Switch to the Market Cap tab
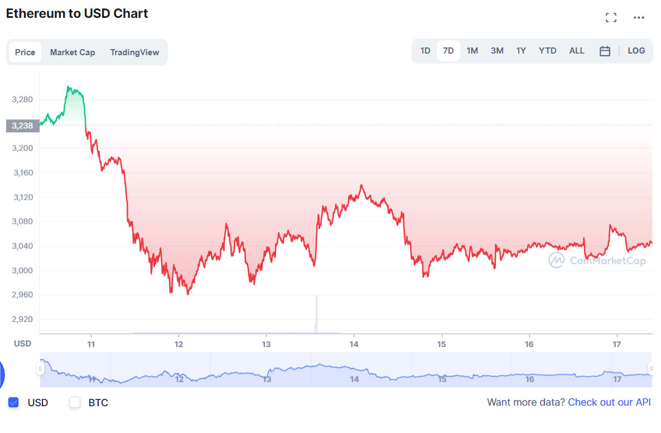This screenshot has height=433, width=661. [x=73, y=52]
